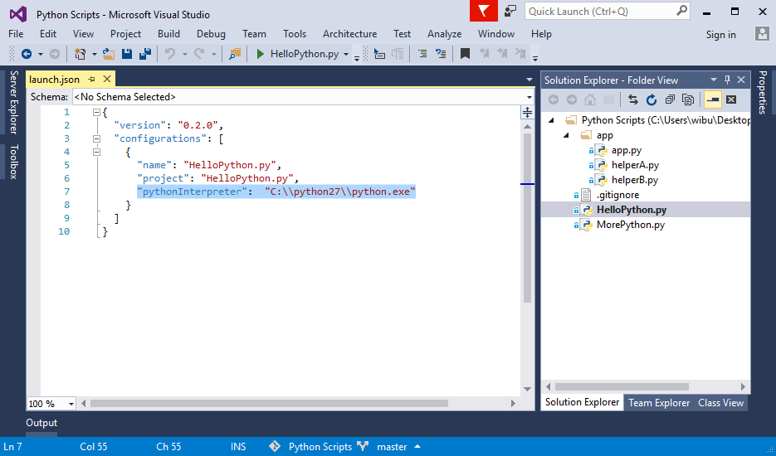
Task: Collapse the Python Scripts root folder node
Action: tap(551, 120)
